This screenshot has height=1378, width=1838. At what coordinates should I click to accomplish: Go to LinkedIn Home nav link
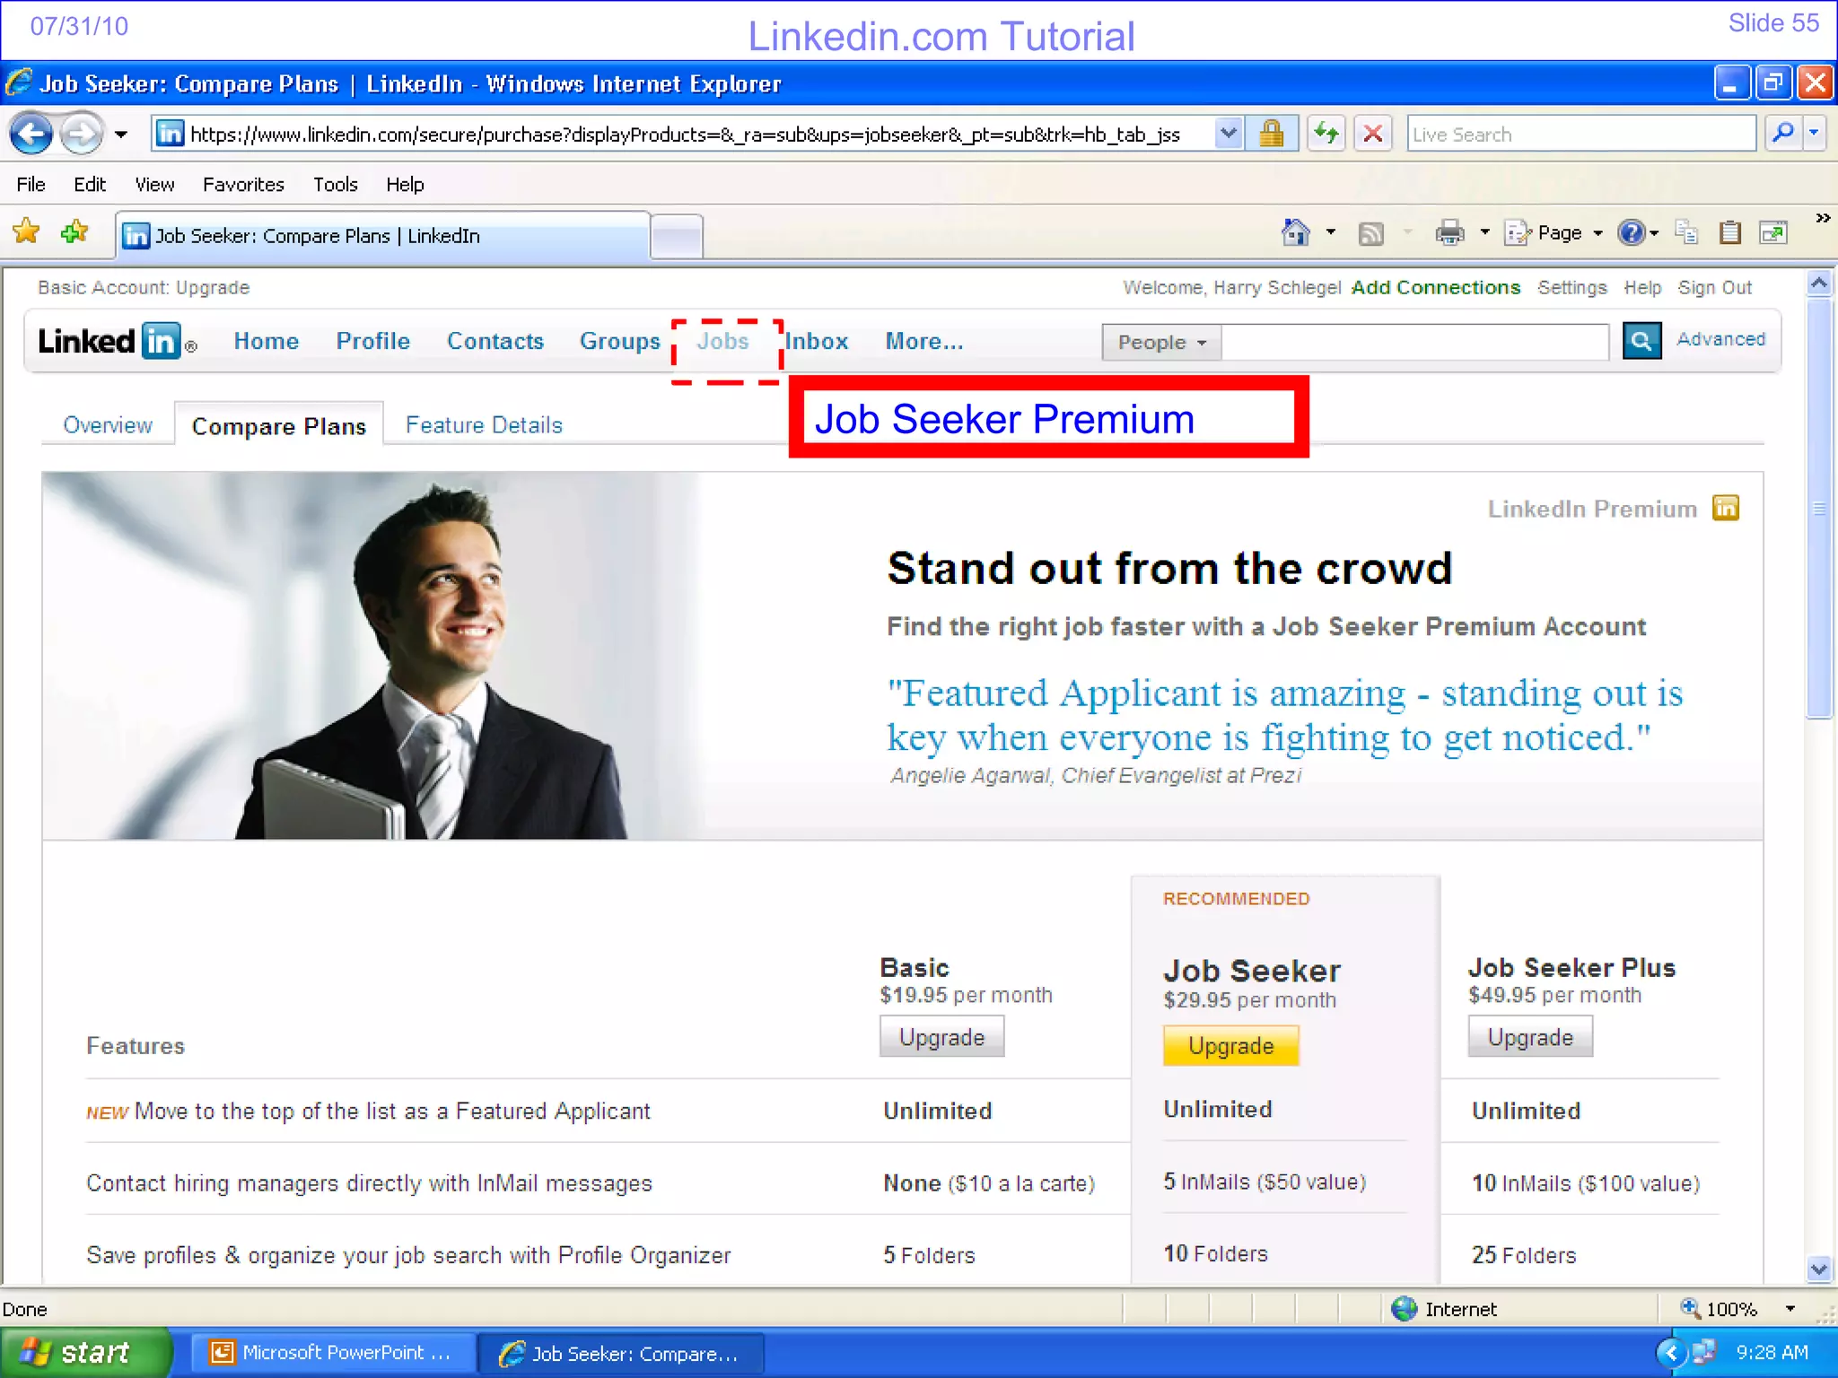[267, 341]
